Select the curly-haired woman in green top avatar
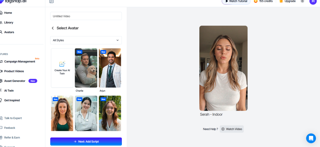 [x=62, y=113]
